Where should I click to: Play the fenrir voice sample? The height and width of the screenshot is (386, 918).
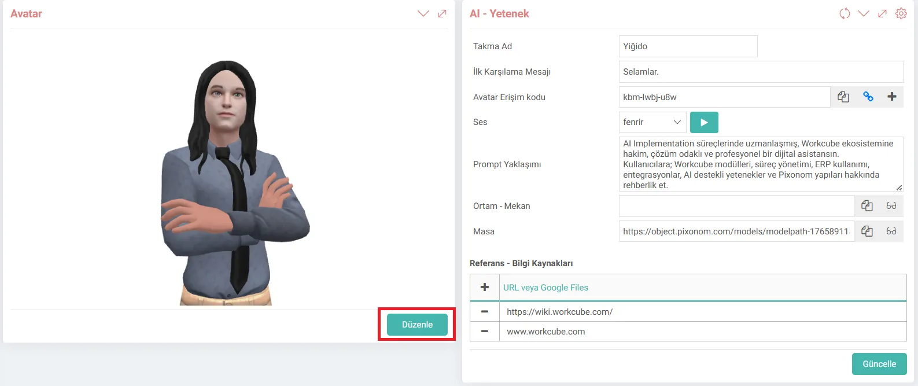coord(704,123)
